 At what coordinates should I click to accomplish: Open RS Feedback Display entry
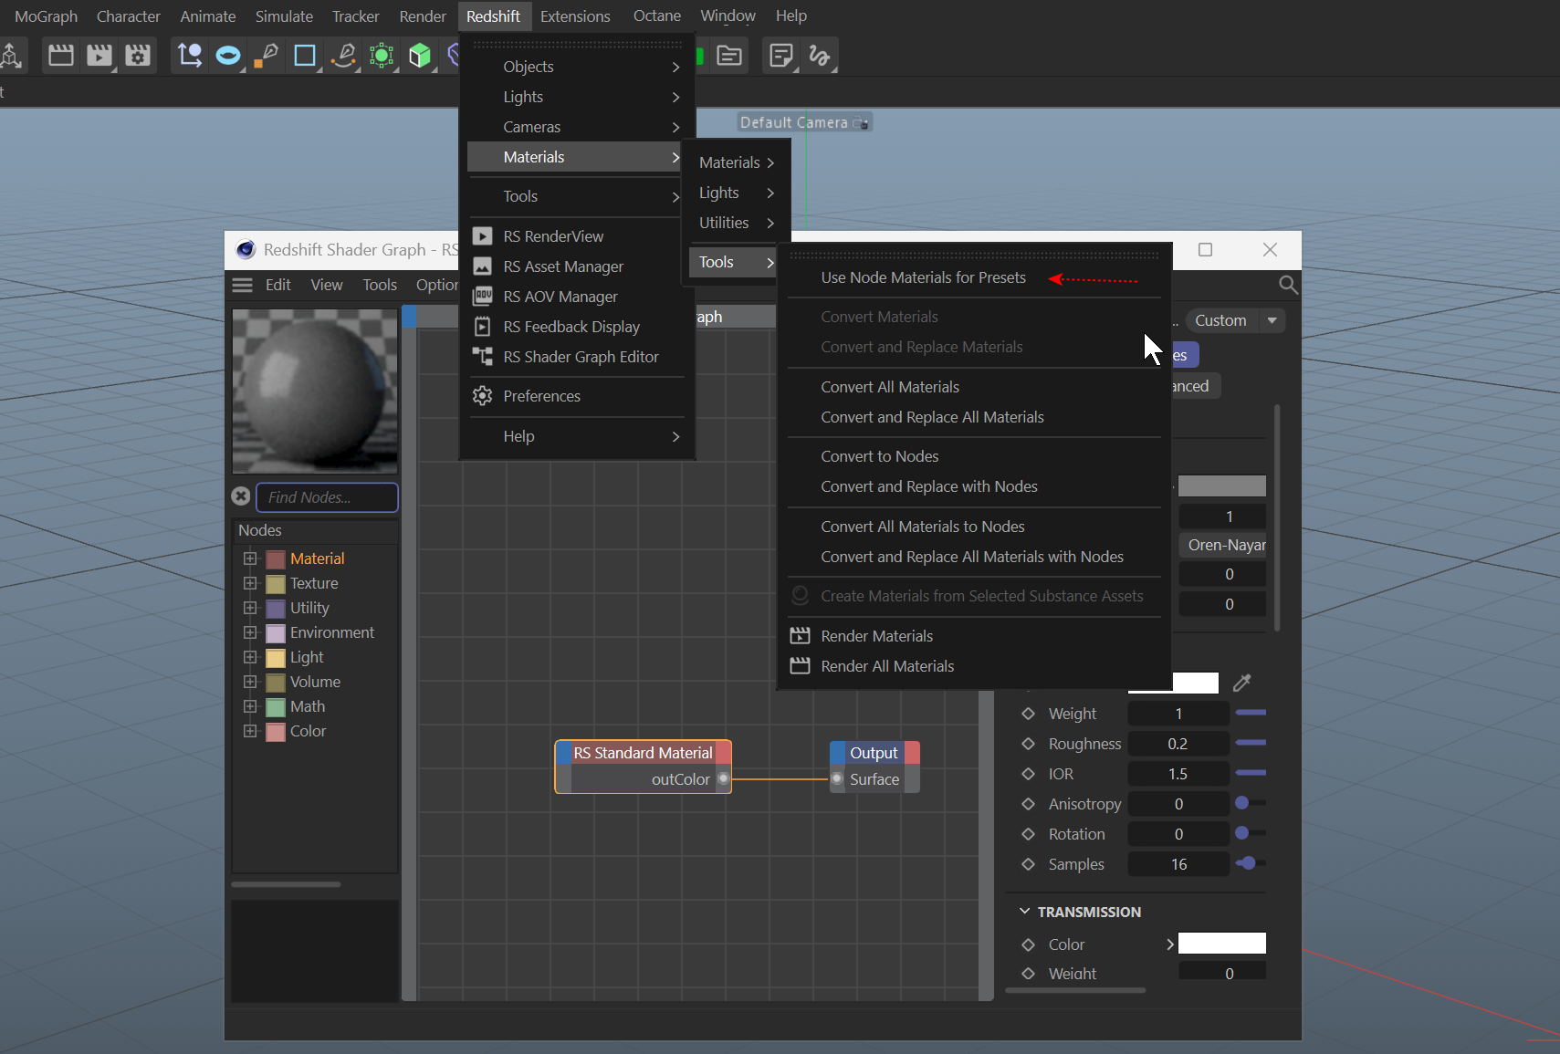[577, 327]
